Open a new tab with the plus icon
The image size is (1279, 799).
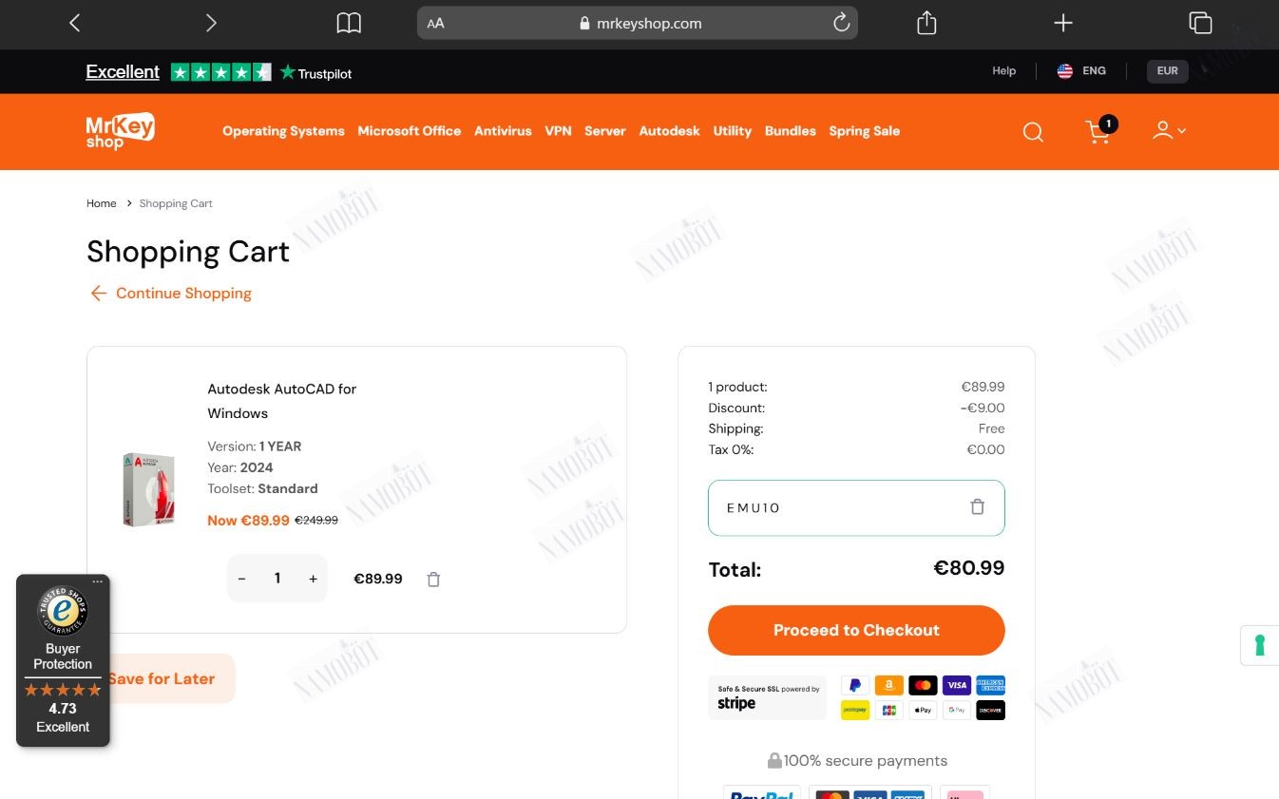pyautogui.click(x=1063, y=24)
